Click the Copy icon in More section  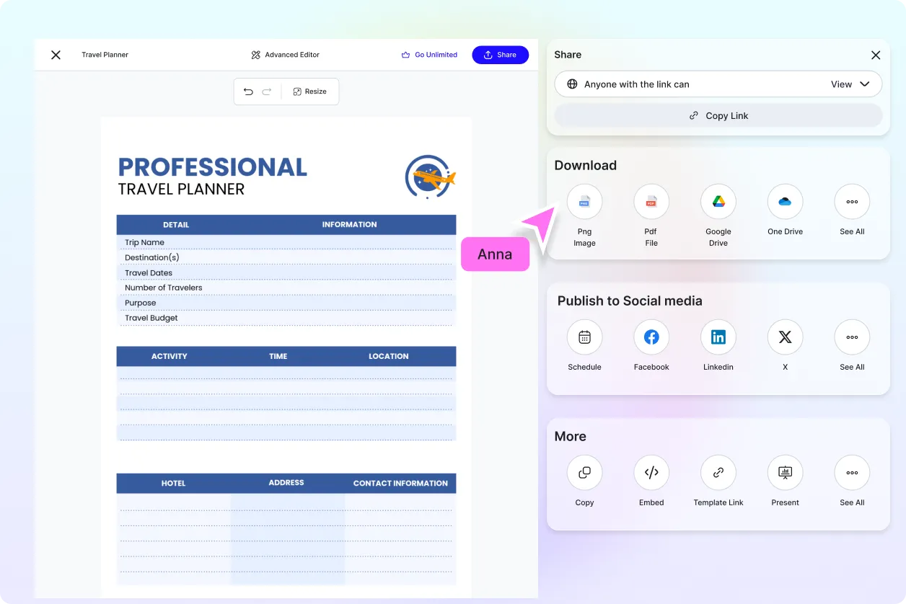tap(584, 472)
